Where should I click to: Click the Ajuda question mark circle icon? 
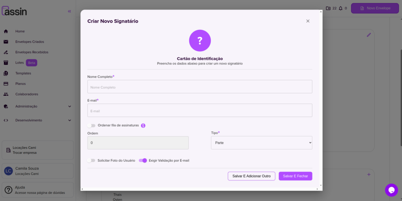(9, 190)
